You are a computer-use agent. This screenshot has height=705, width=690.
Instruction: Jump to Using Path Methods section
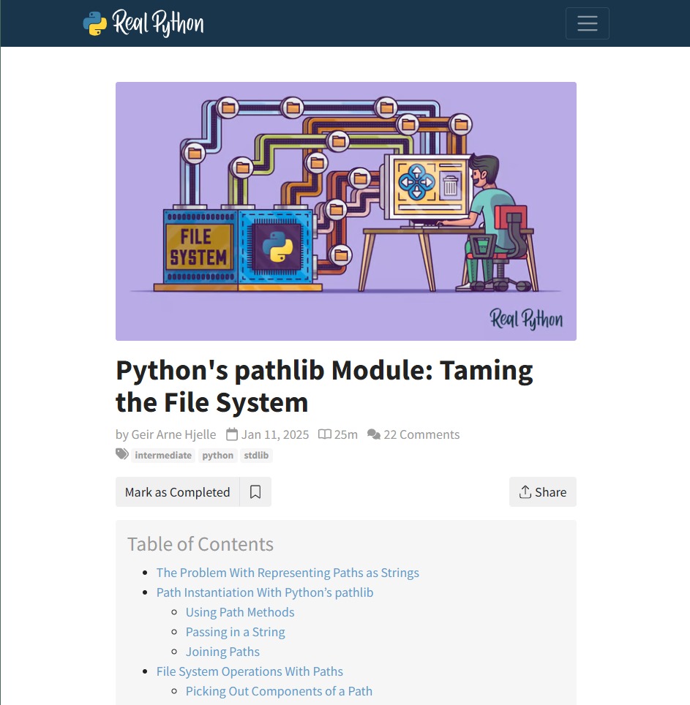[240, 612]
